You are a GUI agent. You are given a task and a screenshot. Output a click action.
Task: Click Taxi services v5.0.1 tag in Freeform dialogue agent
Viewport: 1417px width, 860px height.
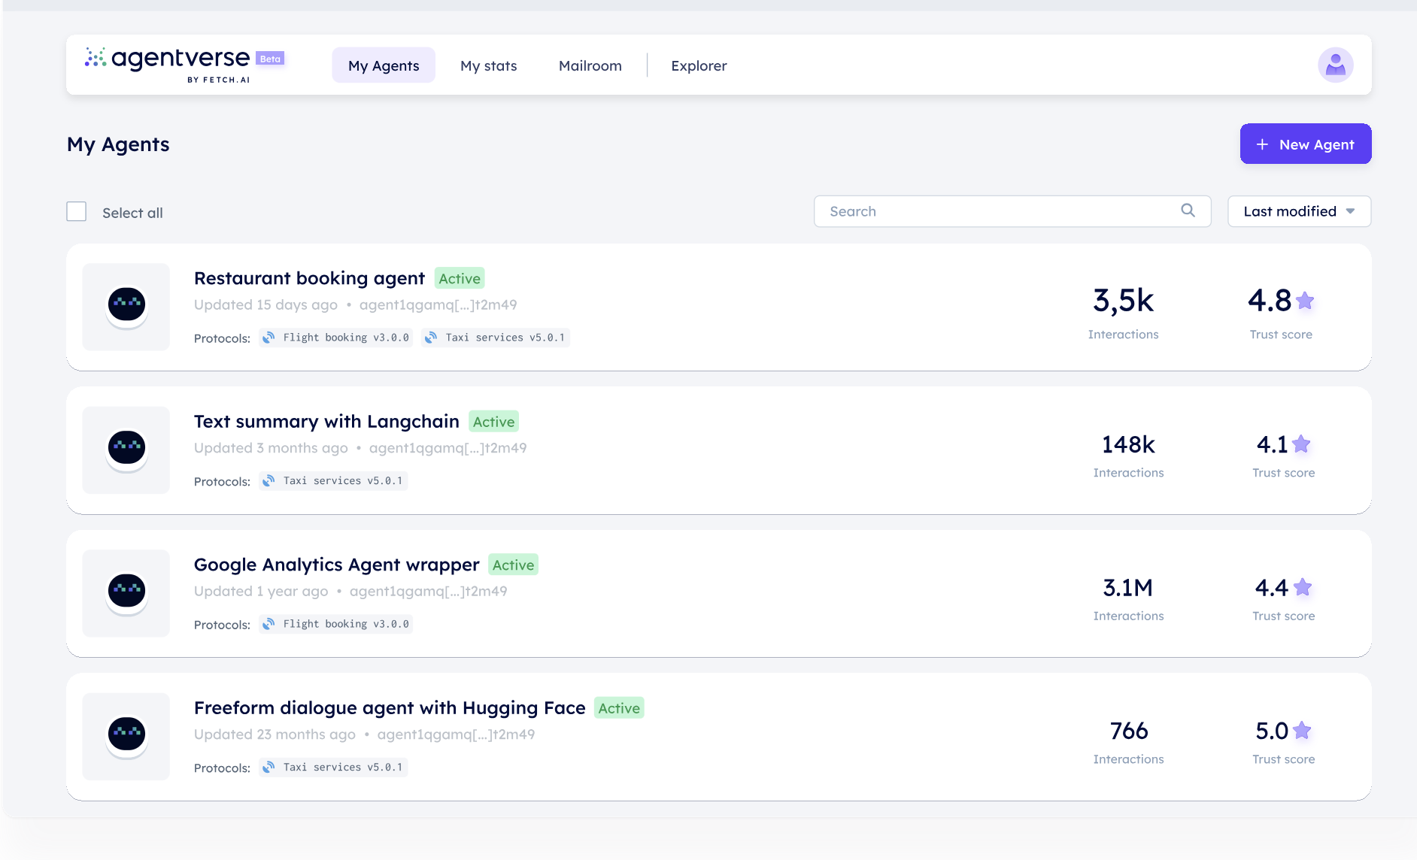[333, 767]
